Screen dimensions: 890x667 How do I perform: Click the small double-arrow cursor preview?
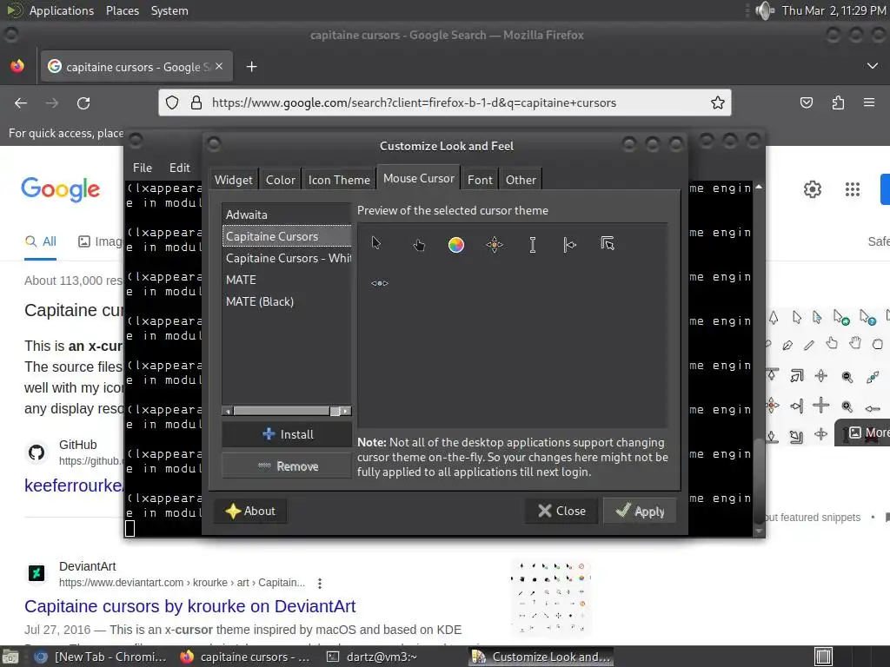tap(380, 283)
